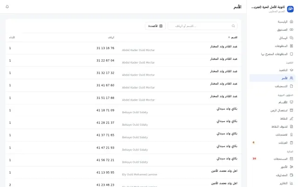Image resolution: width=298 pixels, height=187 pixels.
Task: Focus the name or phone search field
Action: 203,26
